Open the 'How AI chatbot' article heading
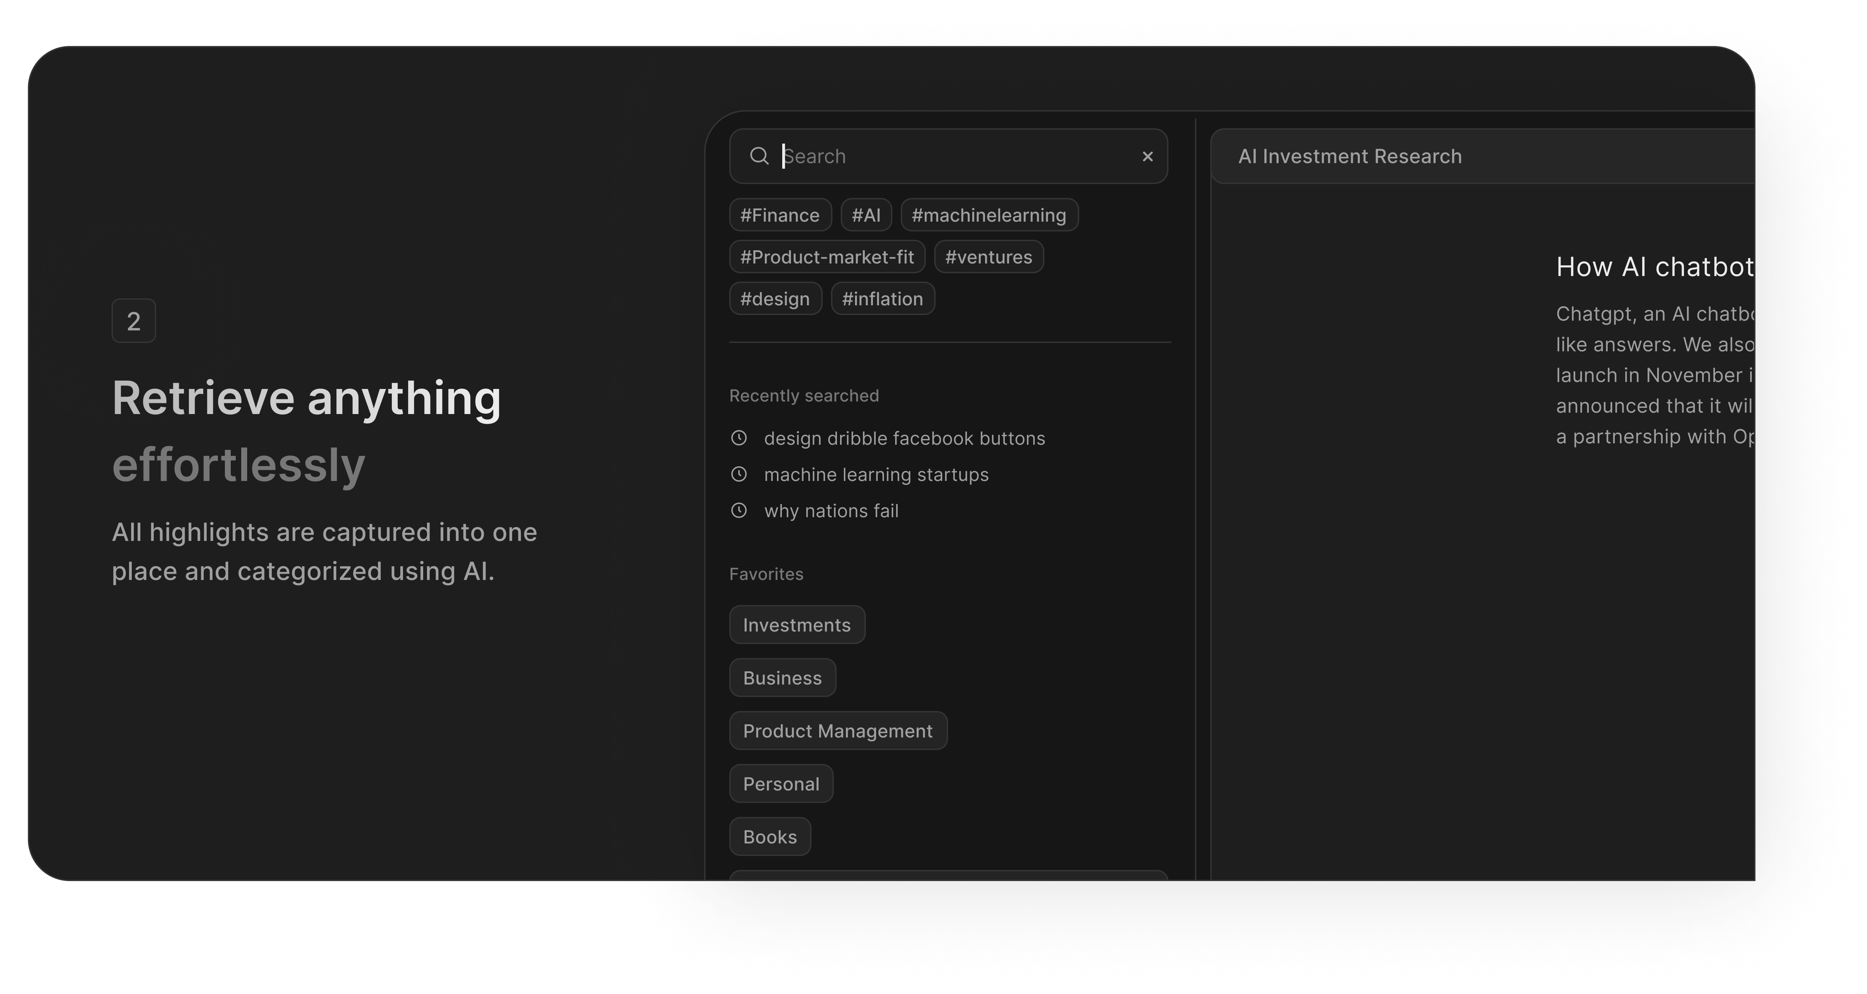The width and height of the screenshot is (1867, 994). 1655,267
